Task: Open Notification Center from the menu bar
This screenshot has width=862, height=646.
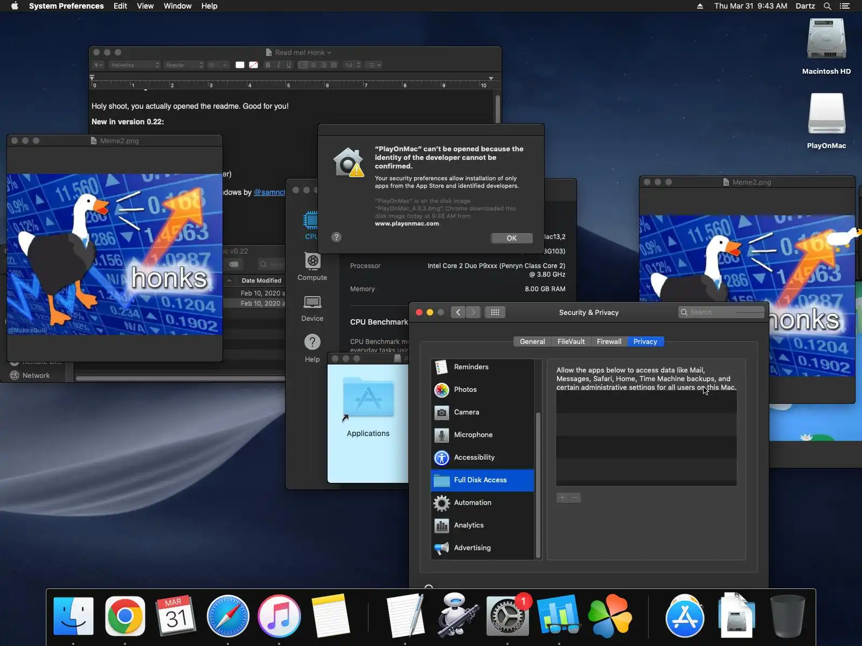Action: click(x=845, y=6)
